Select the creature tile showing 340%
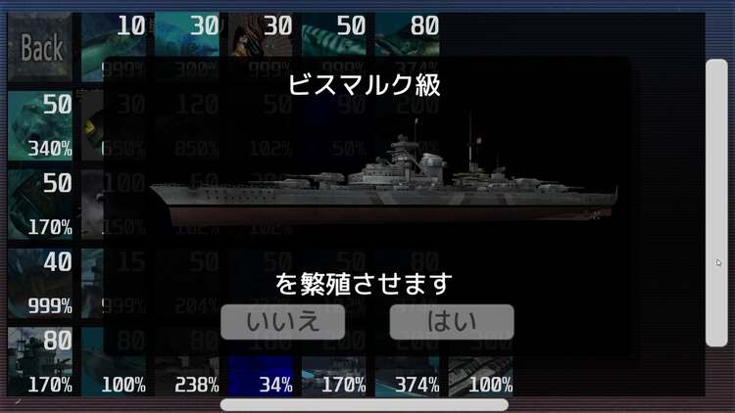735x413 pixels. point(40,125)
